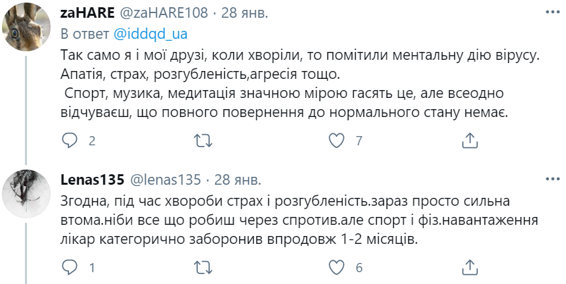Retweet zaHARE's tweet
Viewport: 566px width, 284px height.
click(x=204, y=140)
